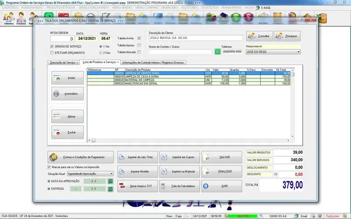The width and height of the screenshot is (351, 219).
Task: Toggle the Ordem de Serviço checkbox
Action: (52, 46)
